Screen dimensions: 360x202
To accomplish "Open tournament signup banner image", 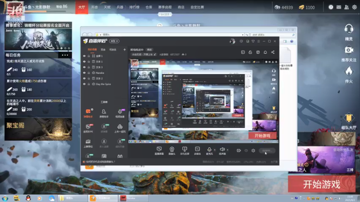I will pyautogui.click(x=38, y=39).
